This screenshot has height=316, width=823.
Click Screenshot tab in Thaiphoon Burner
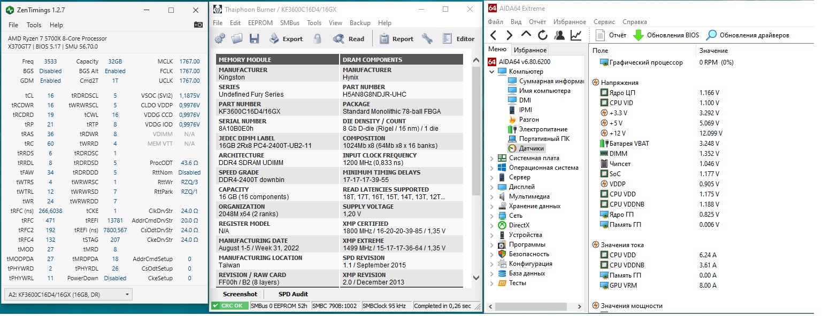[x=240, y=294]
